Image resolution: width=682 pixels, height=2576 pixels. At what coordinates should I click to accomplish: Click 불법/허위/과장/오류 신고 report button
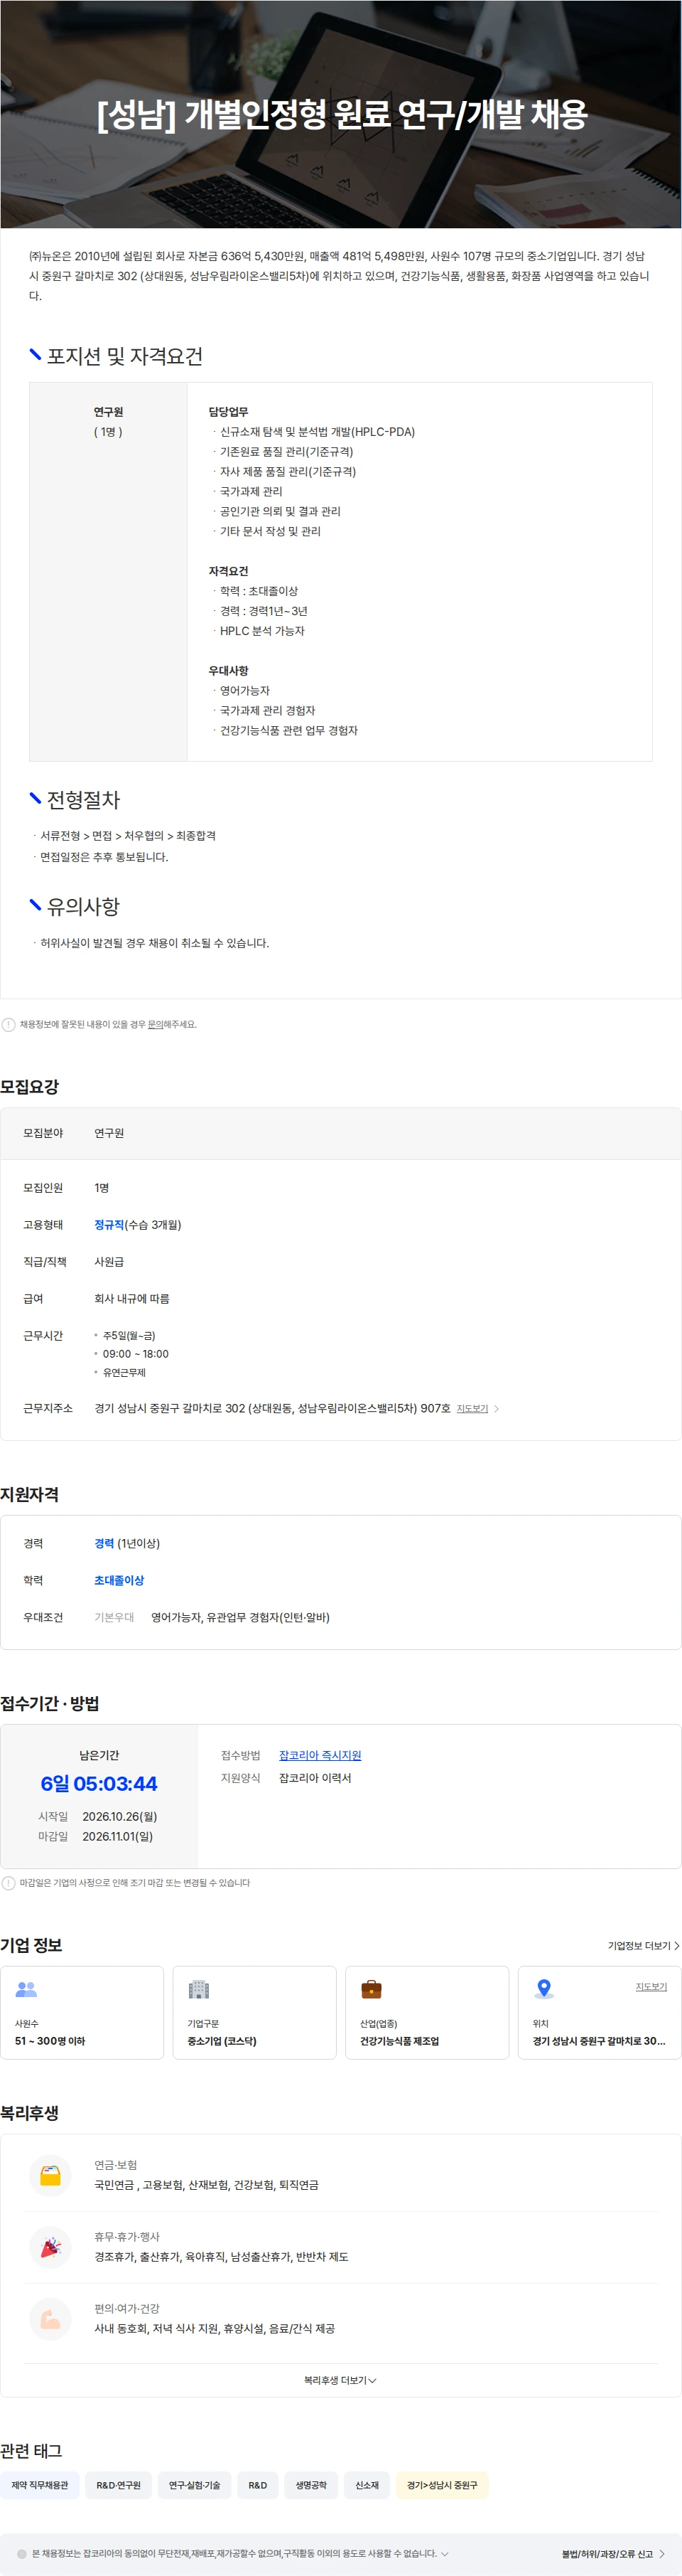pyautogui.click(x=613, y=2553)
